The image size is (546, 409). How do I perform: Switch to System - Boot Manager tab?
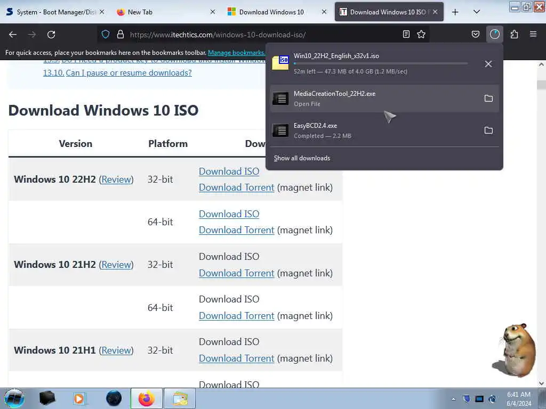pyautogui.click(x=55, y=12)
